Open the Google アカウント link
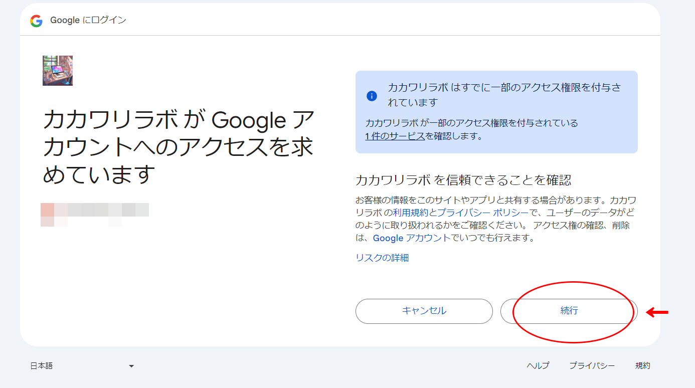Image resolution: width=695 pixels, height=388 pixels. tap(412, 238)
